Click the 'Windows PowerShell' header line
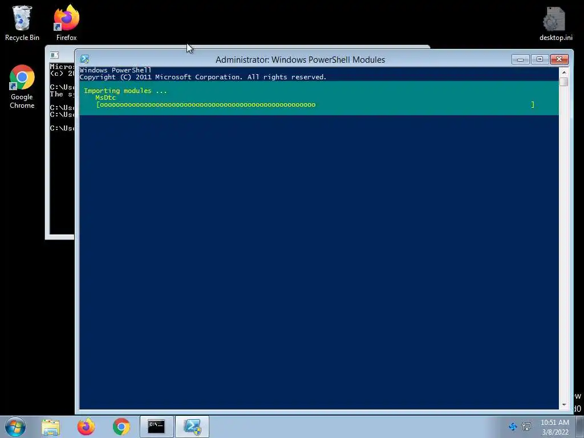Screen dimensions: 584x438 pos(115,70)
